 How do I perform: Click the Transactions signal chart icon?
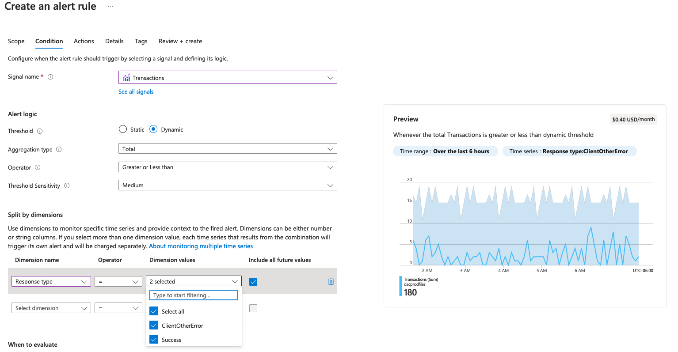tap(126, 78)
